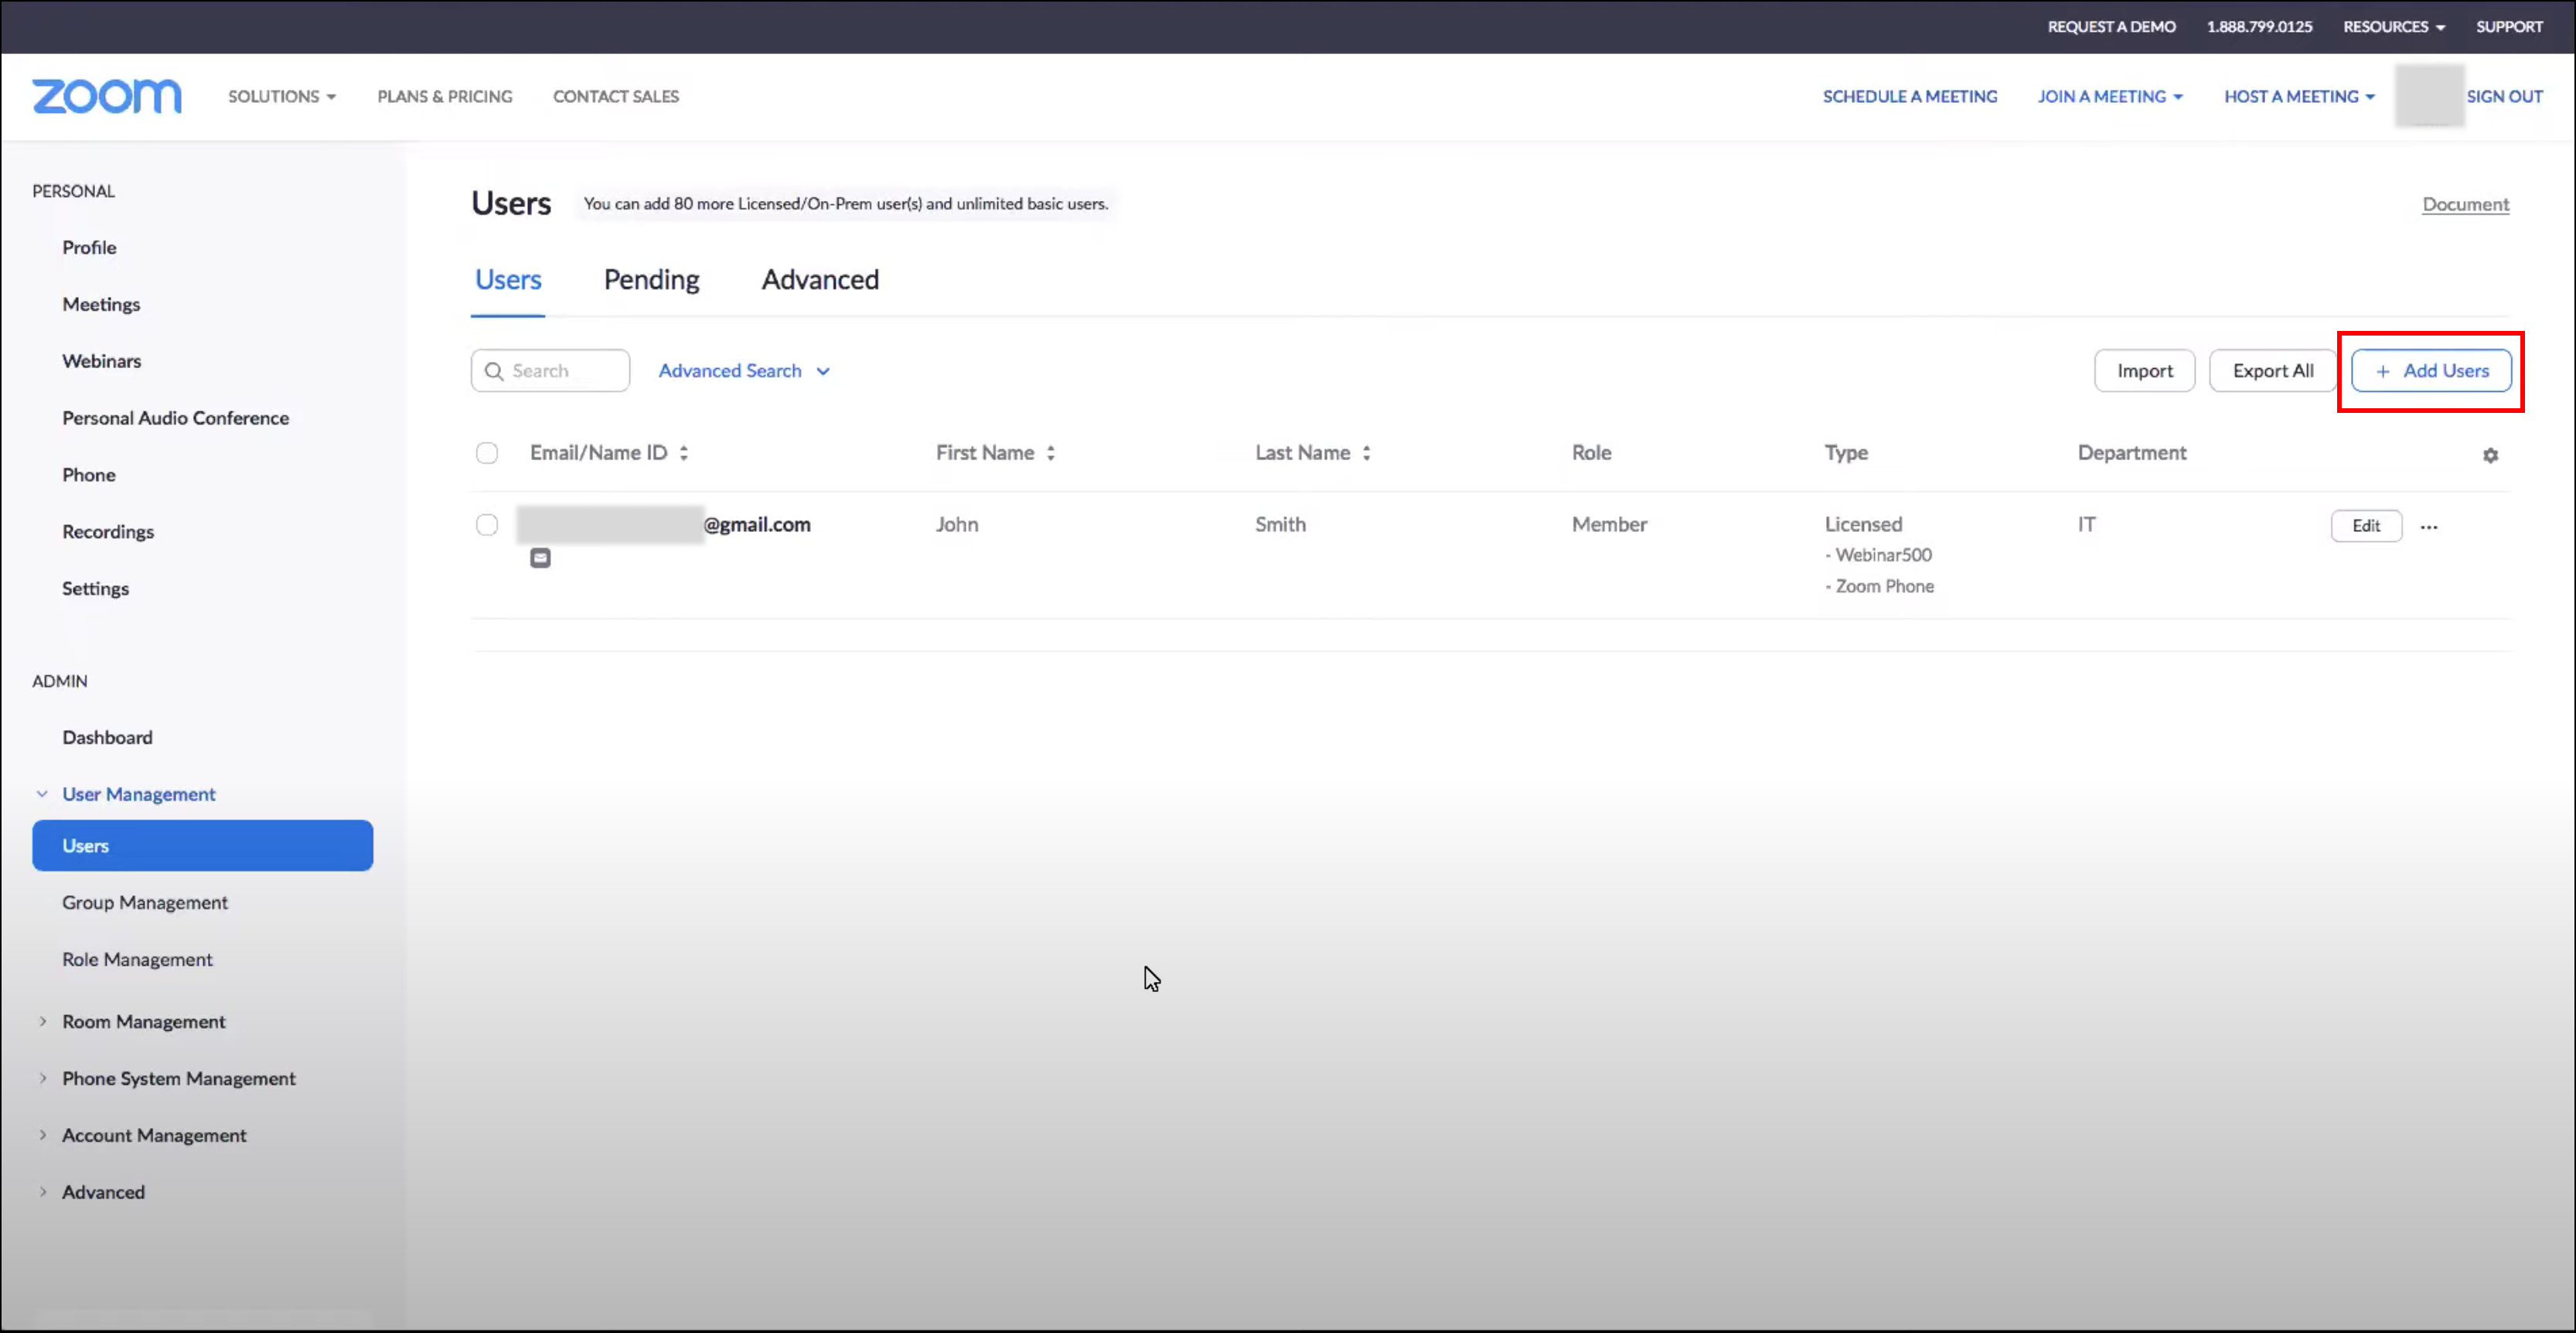Select the Users tab

508,280
